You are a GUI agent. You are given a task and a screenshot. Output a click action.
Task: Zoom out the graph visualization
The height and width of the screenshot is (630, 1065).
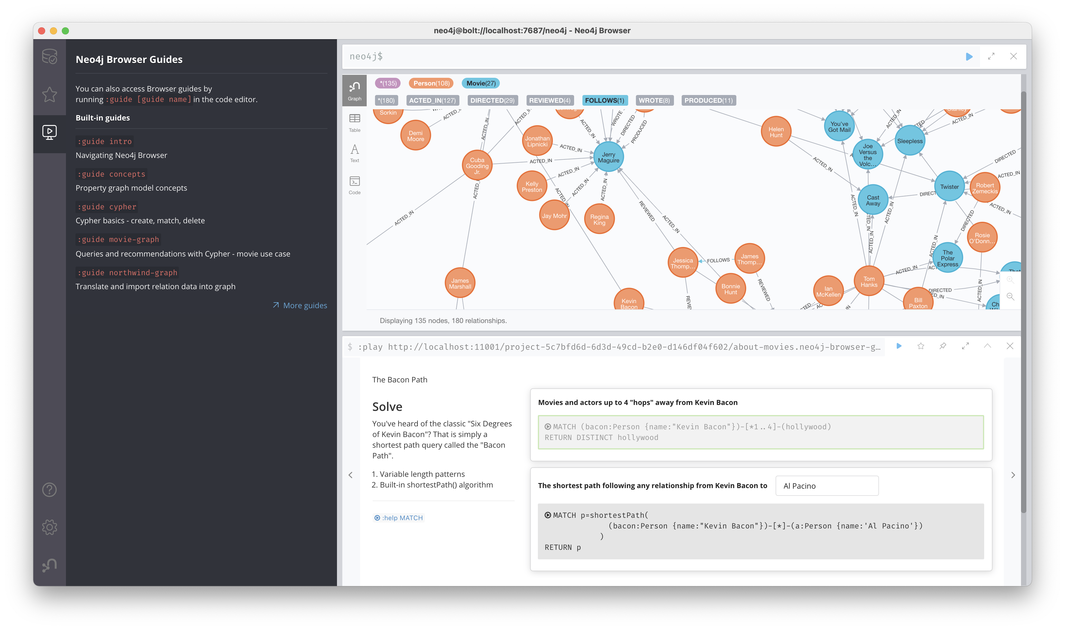point(1010,296)
